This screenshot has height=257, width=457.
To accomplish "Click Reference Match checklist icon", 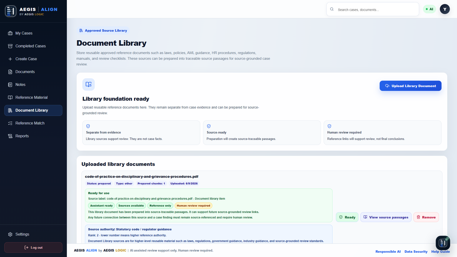I will point(10,123).
